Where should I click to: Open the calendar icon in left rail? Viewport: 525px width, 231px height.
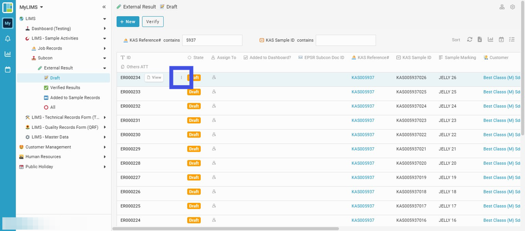pos(7,70)
